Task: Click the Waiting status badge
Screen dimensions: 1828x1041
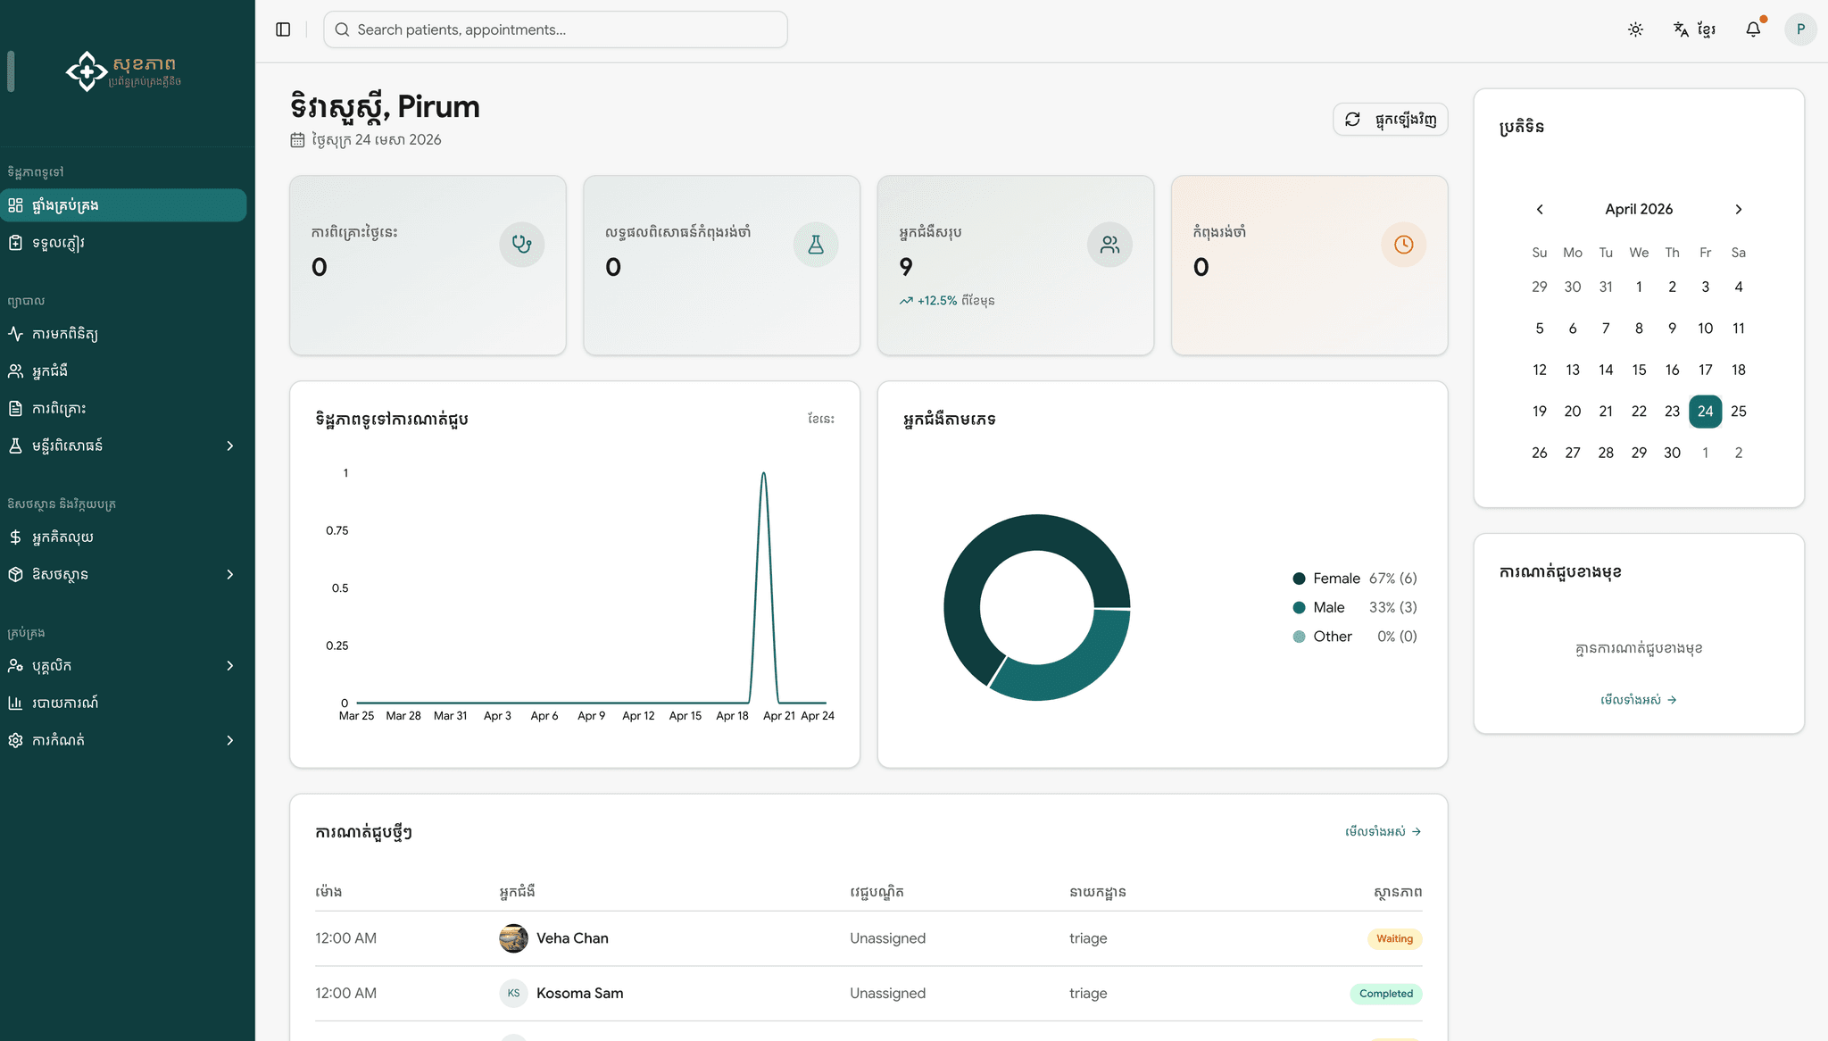Action: pos(1394,939)
